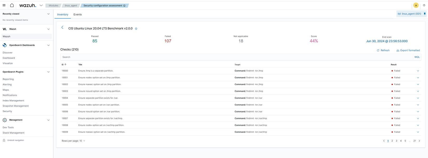Open Dev Tools
Screen dimensions: 428x158
coord(8,127)
